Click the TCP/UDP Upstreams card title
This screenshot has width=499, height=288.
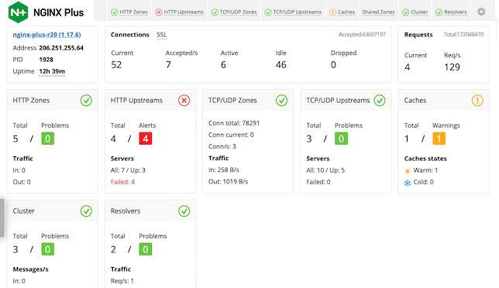[338, 101]
